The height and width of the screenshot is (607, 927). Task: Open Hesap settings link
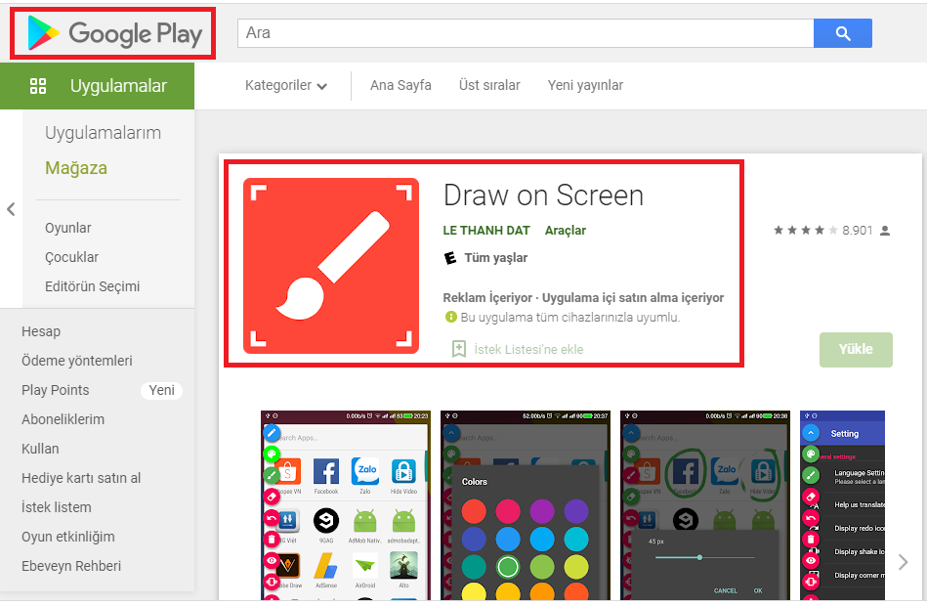click(41, 331)
